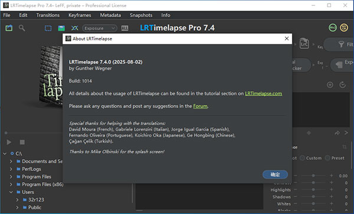Image resolution: width=354 pixels, height=214 pixels.
Task: Click the blue confirm button in dialog
Action: [x=275, y=175]
